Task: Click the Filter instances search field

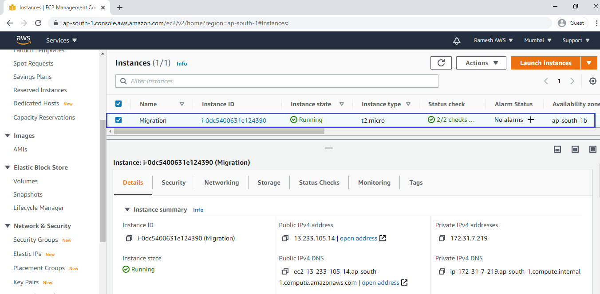Action: 277,81
